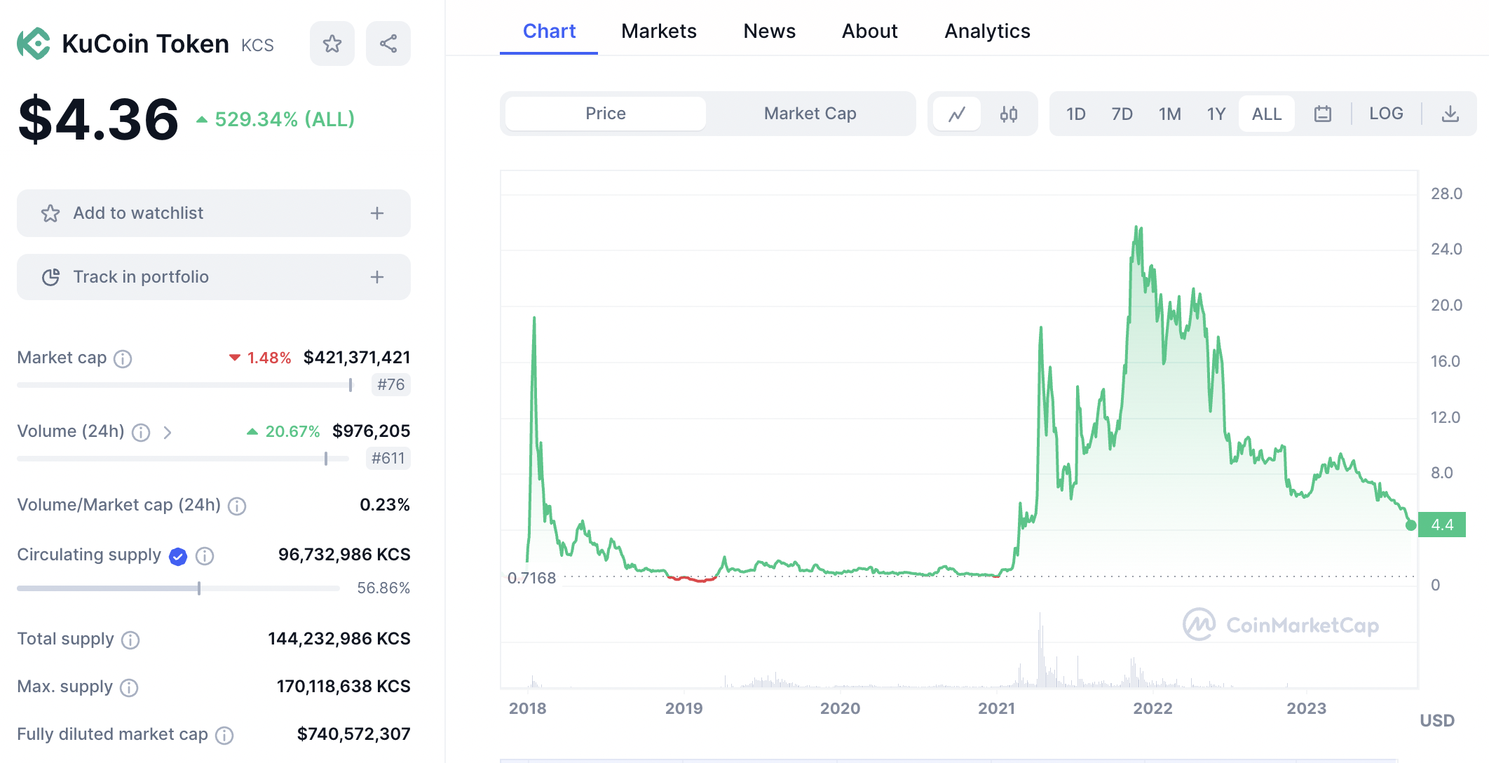The width and height of the screenshot is (1489, 763).
Task: Click the 2018 label on time axis
Action: [527, 708]
